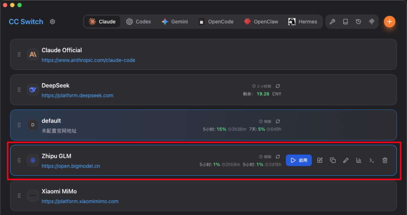Click drag handle of Xiaomi MiMo
This screenshot has width=407, height=215.
19,195
